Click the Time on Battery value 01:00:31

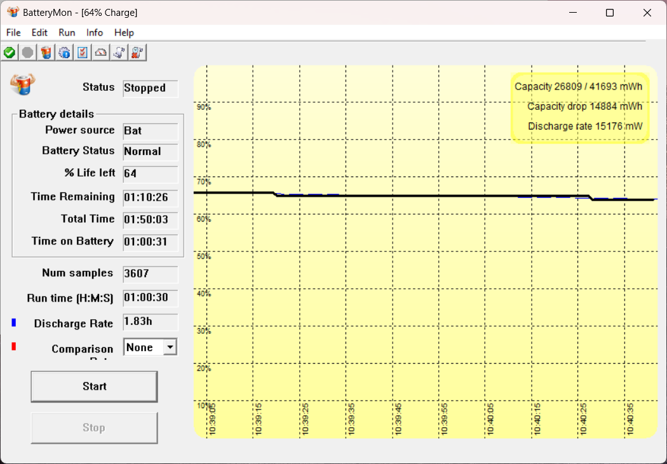150,242
